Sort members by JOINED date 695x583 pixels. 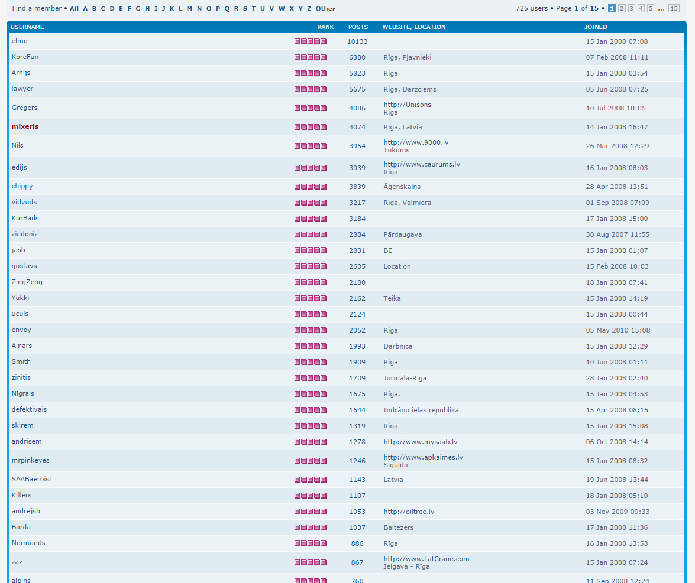595,27
